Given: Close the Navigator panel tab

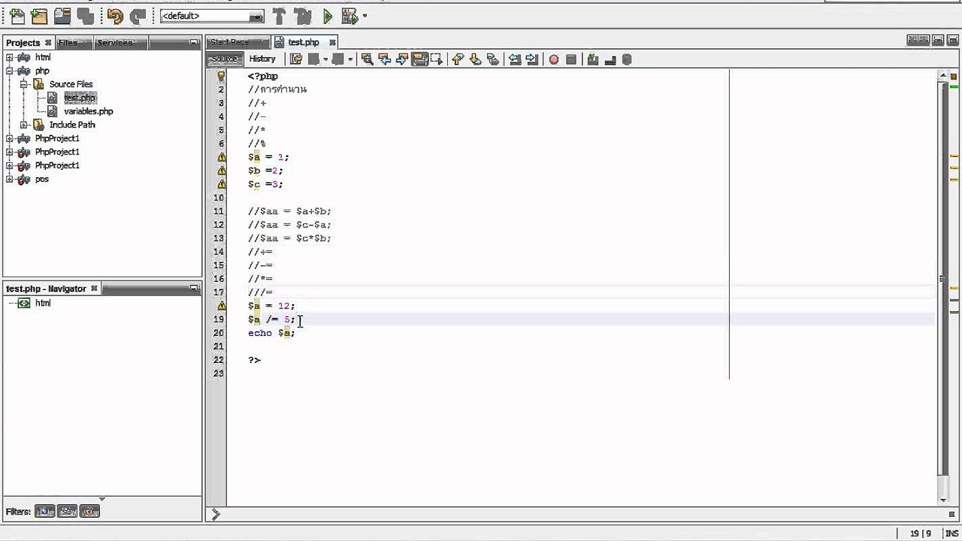Looking at the screenshot, I should click(x=95, y=289).
